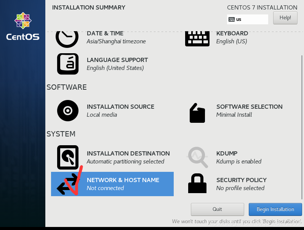
Task: Click English (United States) language text
Action: [115, 68]
